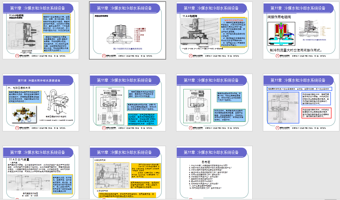
Task: Select the slide with the red-bordered text box
Action: (301, 103)
